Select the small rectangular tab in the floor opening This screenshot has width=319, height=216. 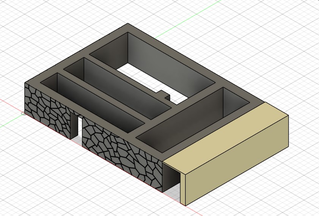click(164, 94)
